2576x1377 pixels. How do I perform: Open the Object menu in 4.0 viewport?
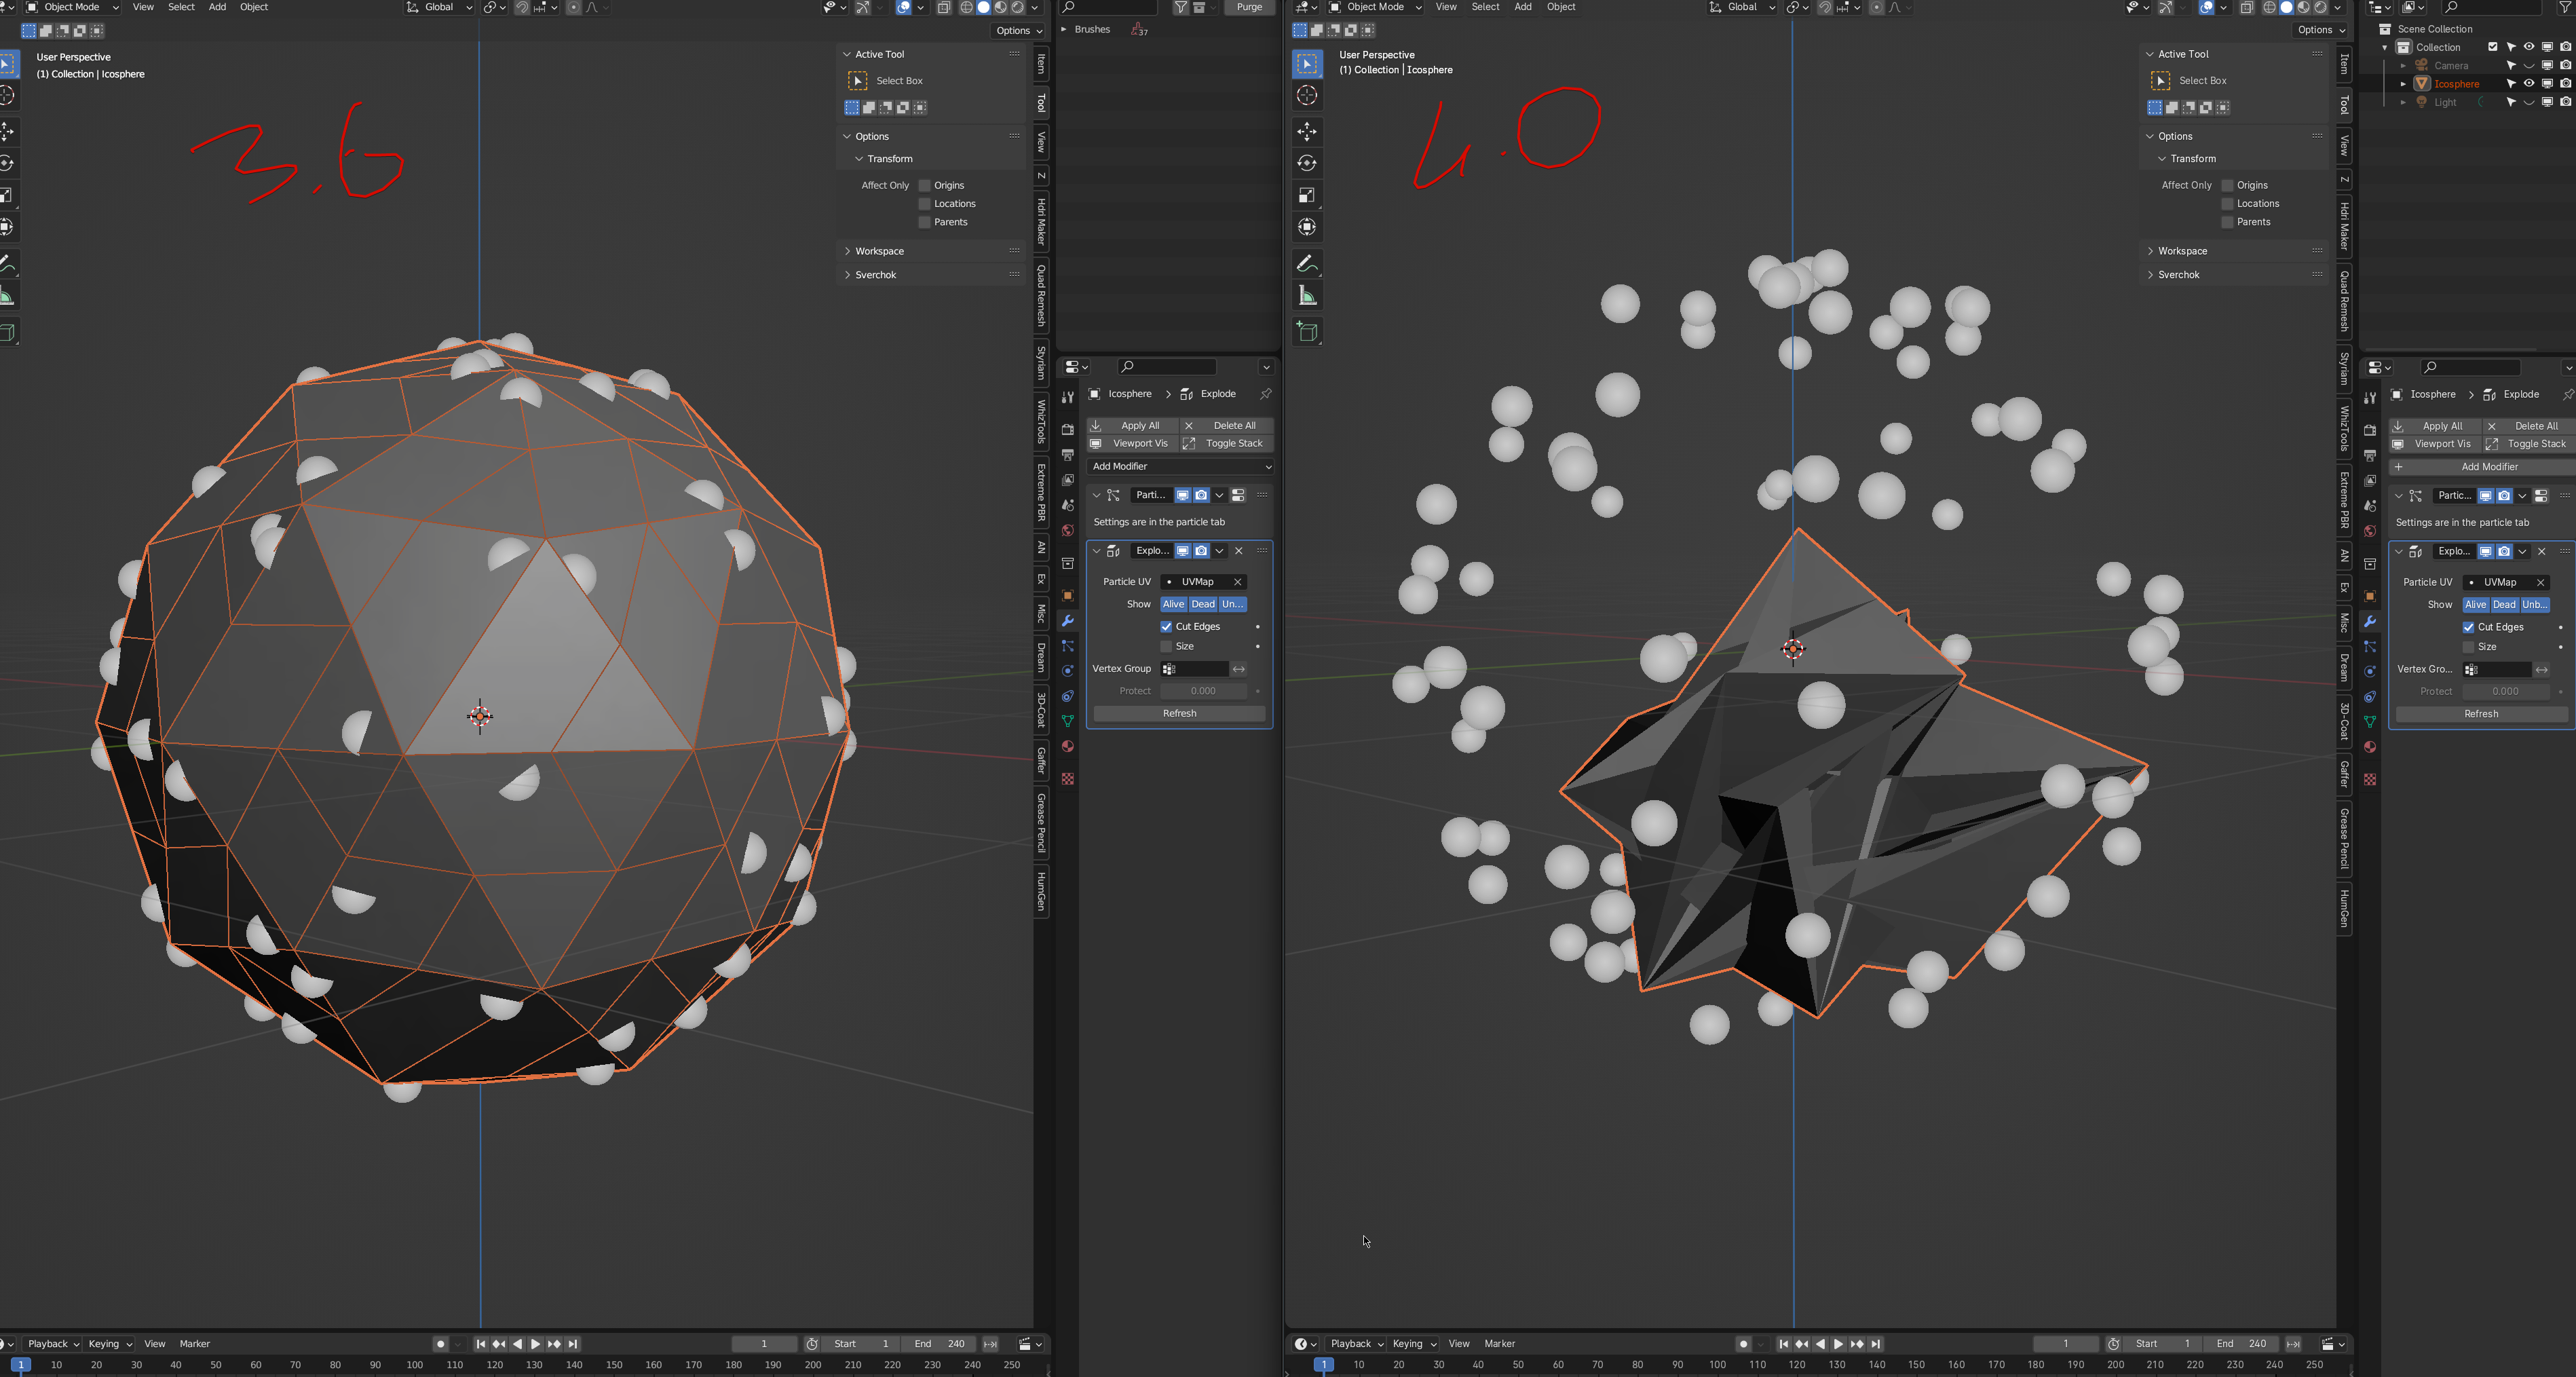coord(1561,7)
